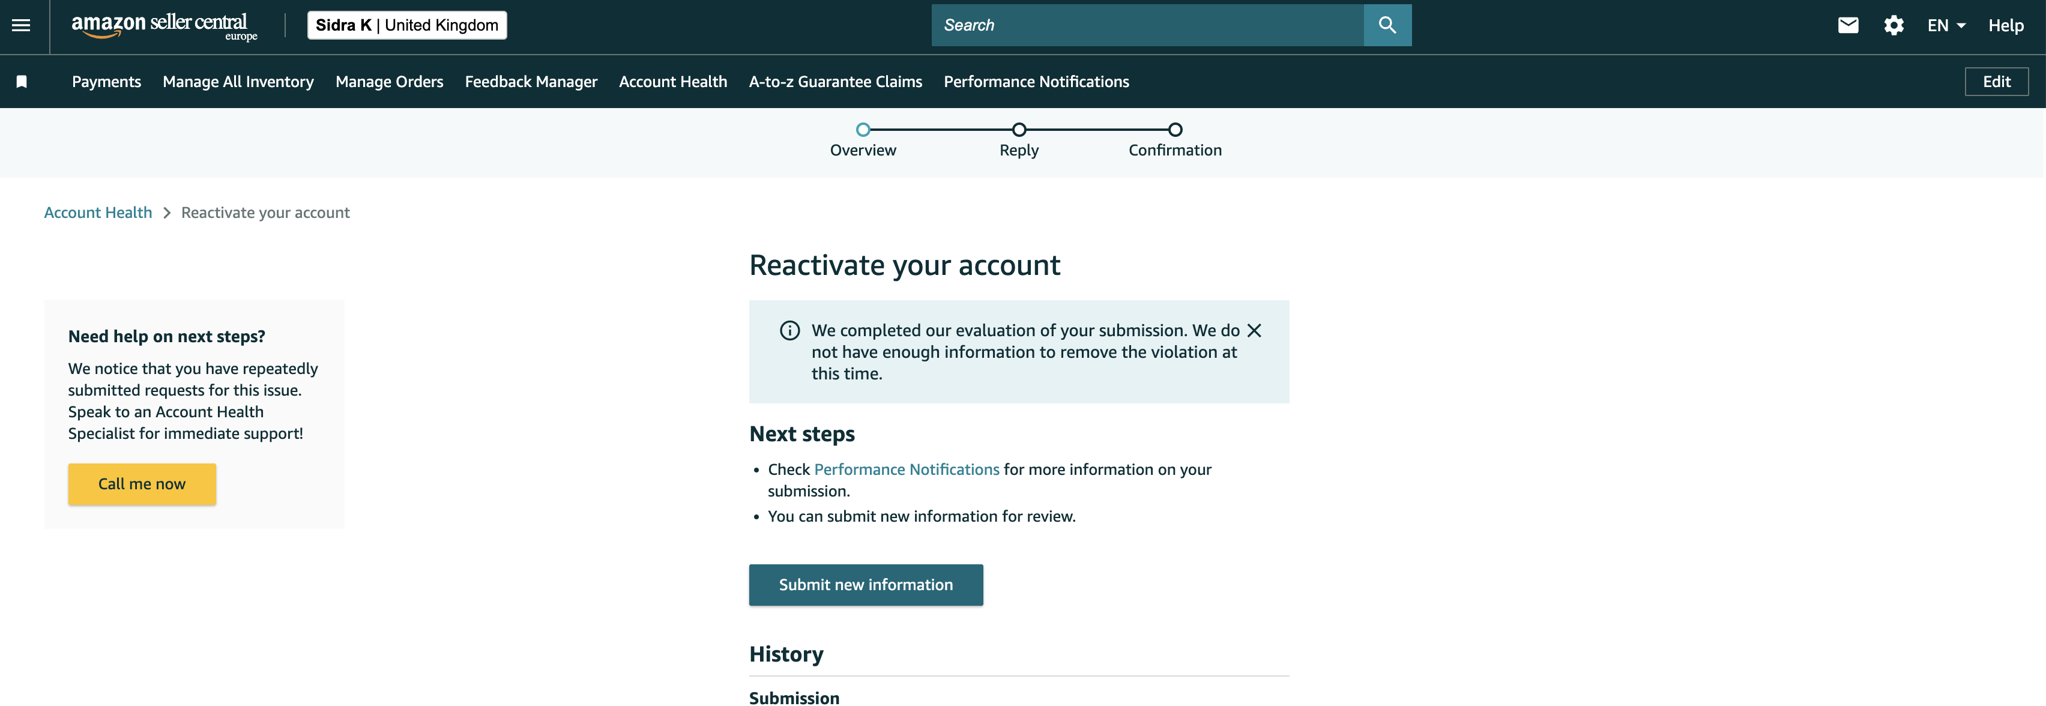Click Submit new information button
The width and height of the screenshot is (2046, 706).
866,585
